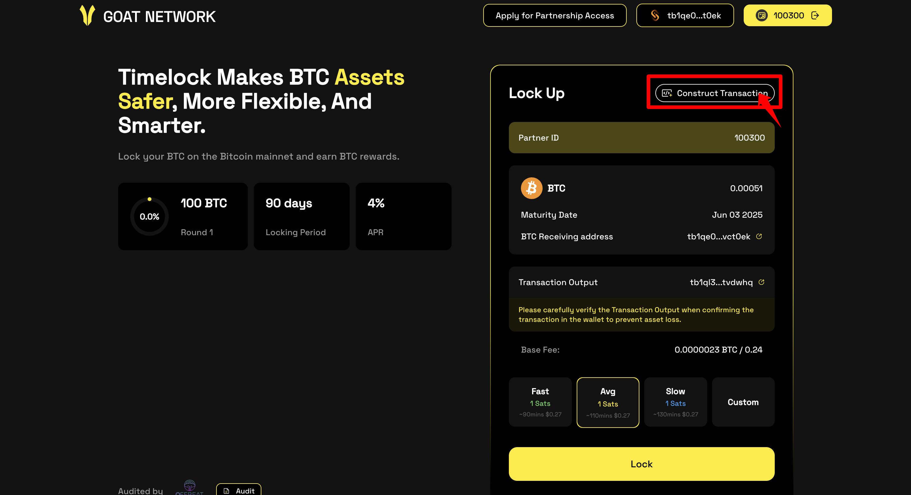The image size is (911, 495).
Task: Click the 90 days Locking Period card
Action: [x=301, y=216]
